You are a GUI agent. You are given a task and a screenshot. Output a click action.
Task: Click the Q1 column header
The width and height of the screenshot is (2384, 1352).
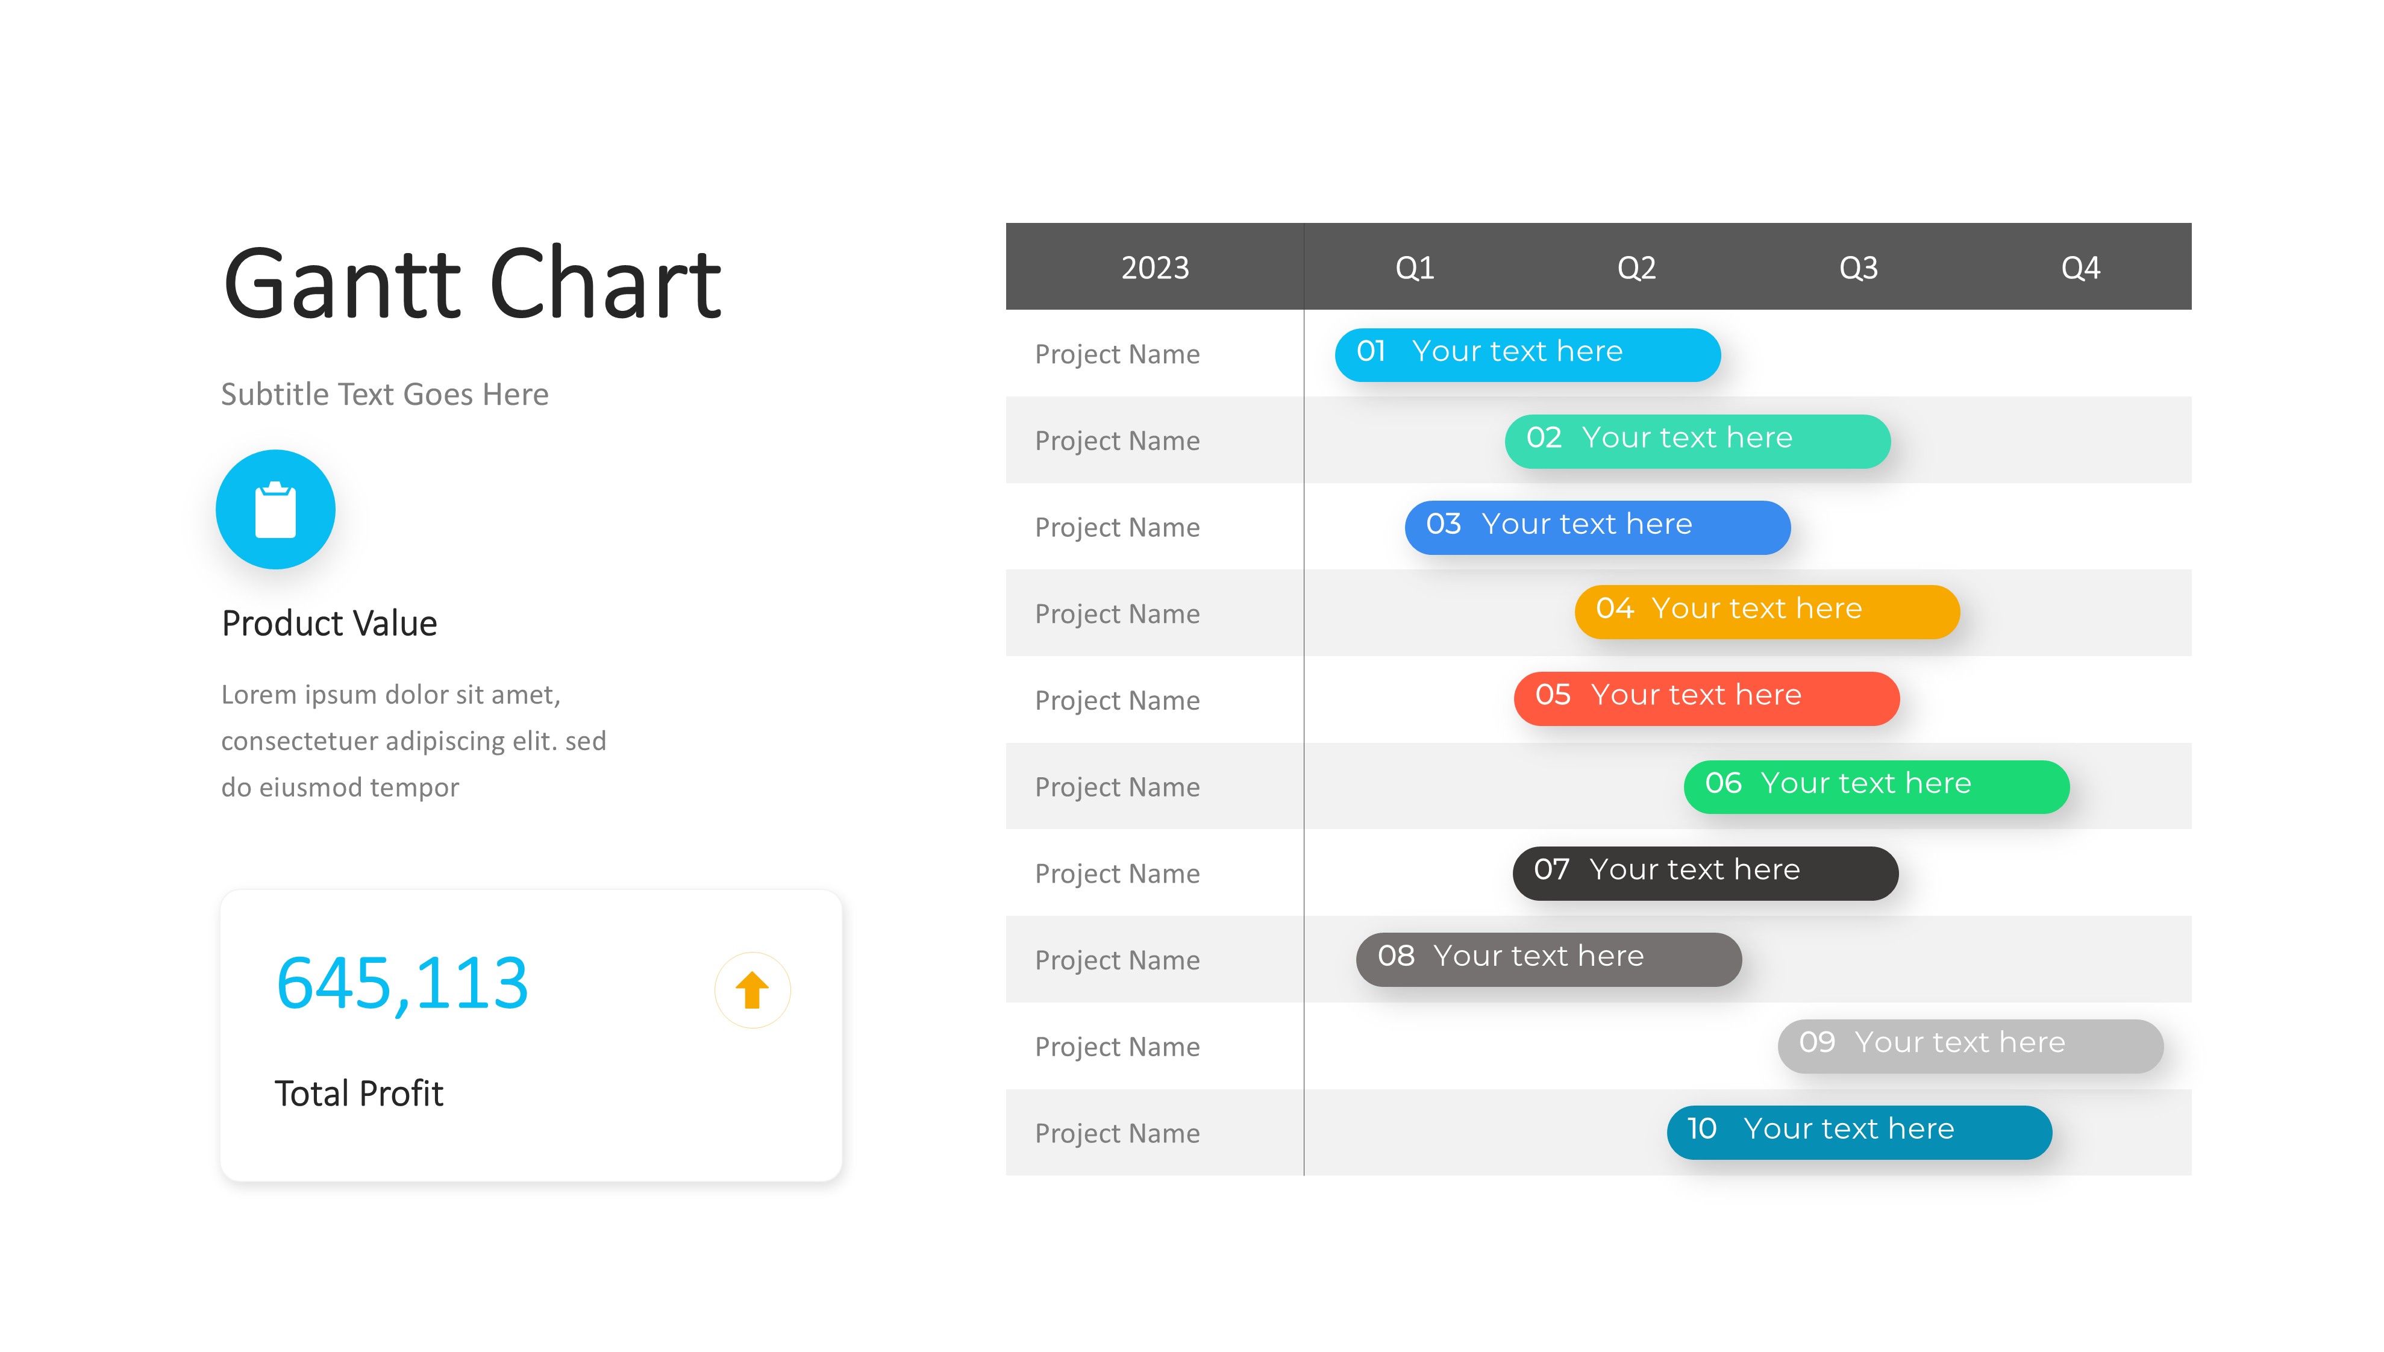coord(1414,268)
